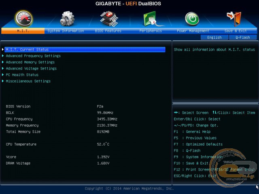Click the F7 Optimized Defaults hint
The width and height of the screenshot is (259, 194).
click(198, 144)
